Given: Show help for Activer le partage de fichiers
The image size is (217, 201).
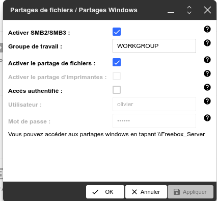Looking at the screenshot, I should point(207,60).
